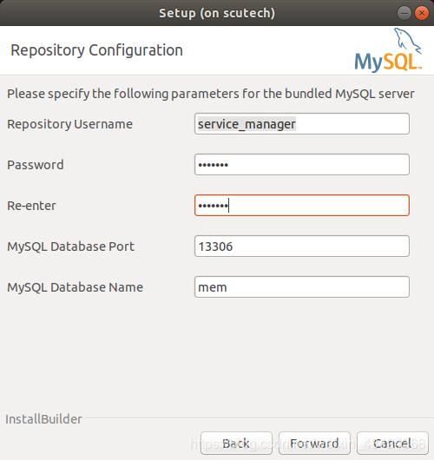Click the MySQL Database Port field
Screen dimensions: 434x460
tap(302, 246)
